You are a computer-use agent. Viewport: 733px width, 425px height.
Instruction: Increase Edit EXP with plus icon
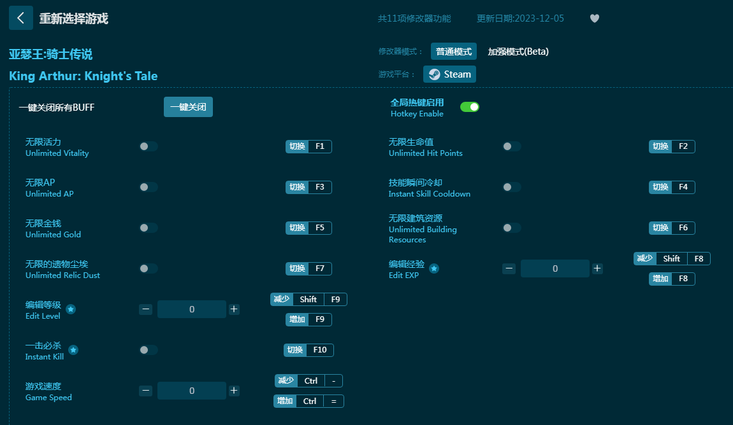597,268
